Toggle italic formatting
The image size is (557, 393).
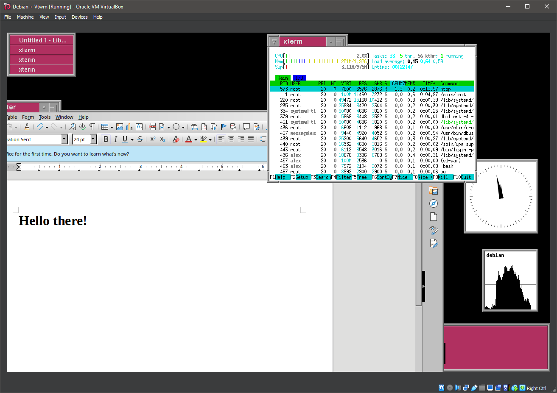[115, 139]
